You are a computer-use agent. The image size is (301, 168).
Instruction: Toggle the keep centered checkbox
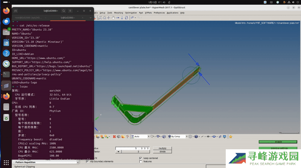tap(140, 158)
